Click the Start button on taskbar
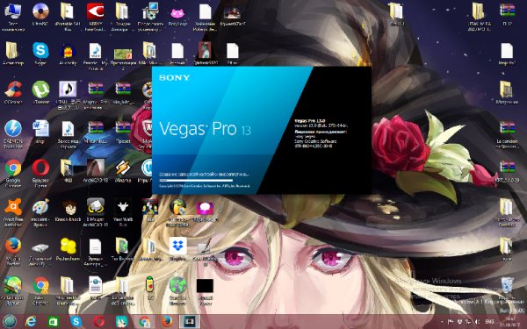The width and height of the screenshot is (527, 329). [10, 321]
